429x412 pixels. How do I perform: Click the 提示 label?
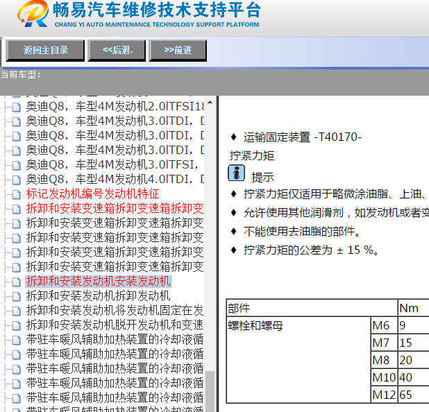coord(262,177)
